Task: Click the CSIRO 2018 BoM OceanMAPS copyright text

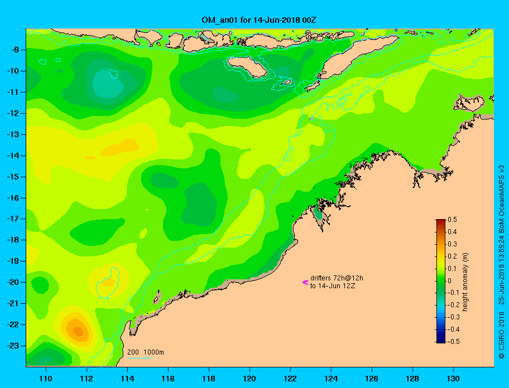Action: click(502, 262)
